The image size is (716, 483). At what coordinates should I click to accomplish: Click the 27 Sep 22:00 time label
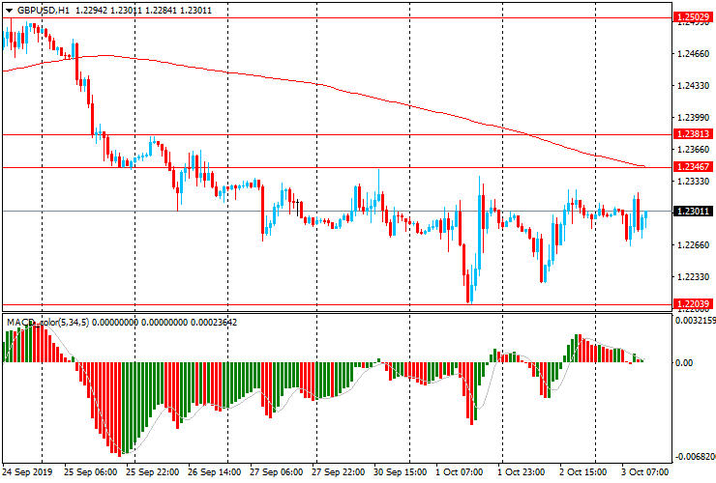(339, 472)
